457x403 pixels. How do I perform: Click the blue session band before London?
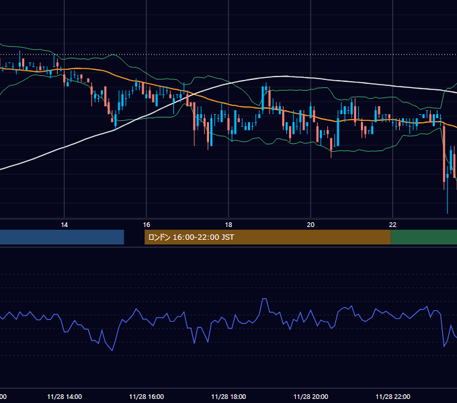[x=62, y=237]
